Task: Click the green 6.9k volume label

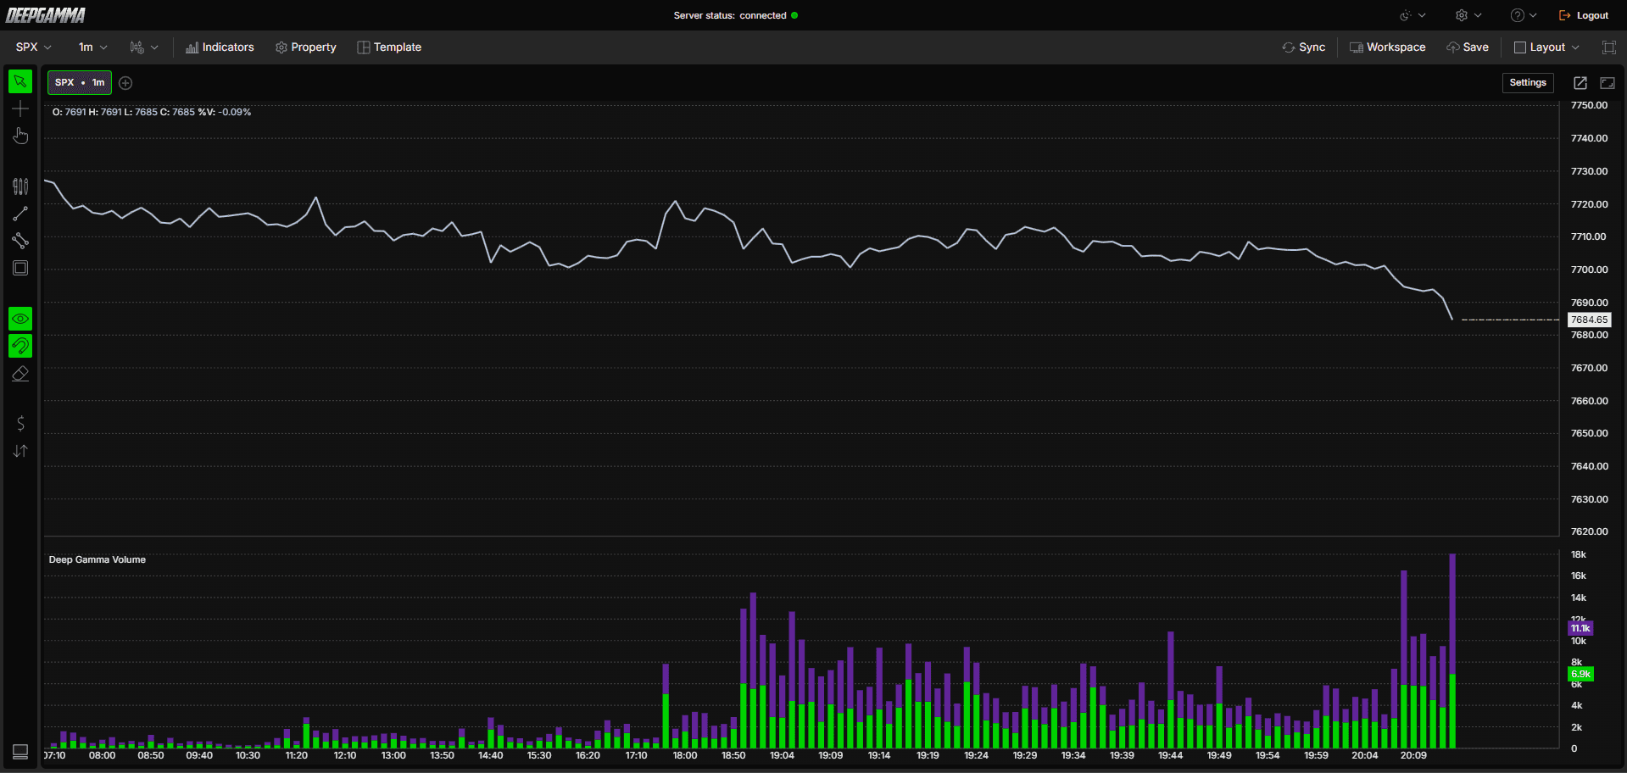Action: 1580,674
